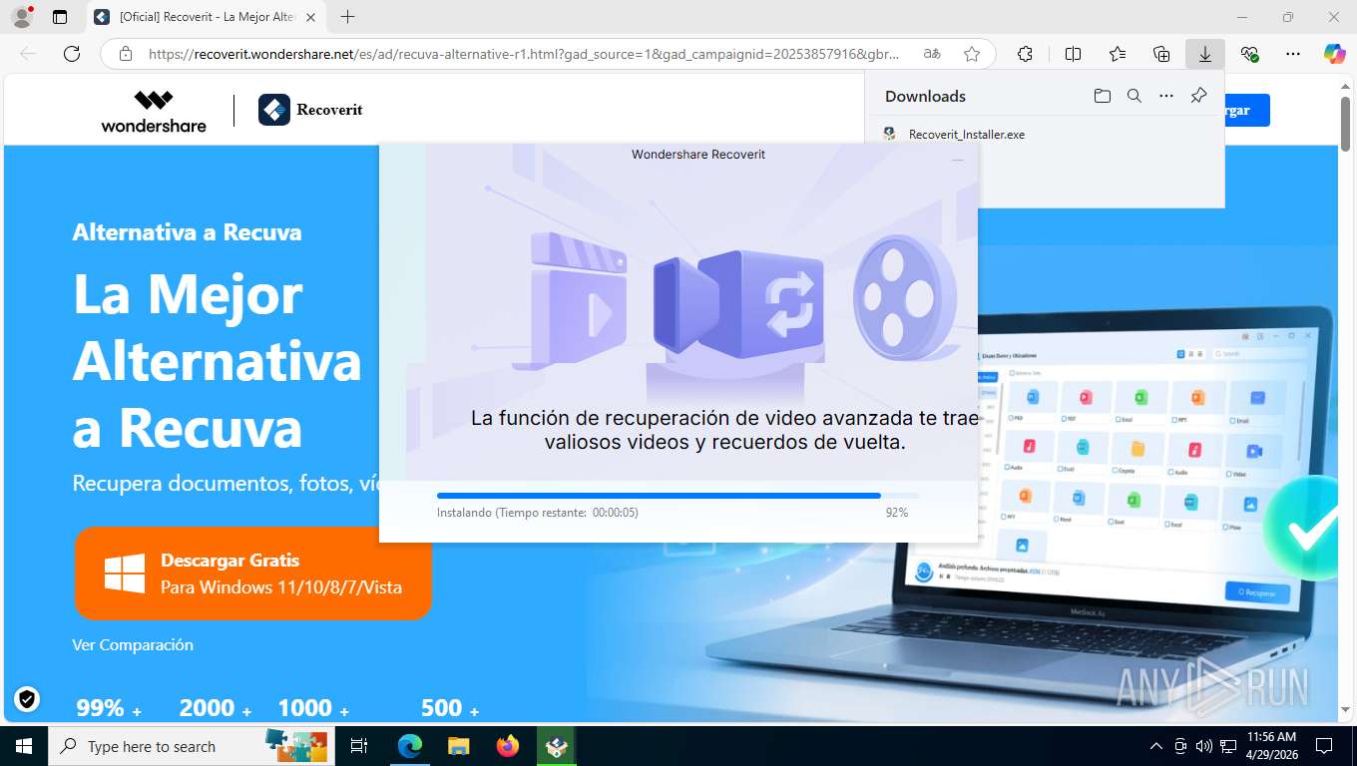This screenshot has height=766, width=1357.
Task: Pin the Downloads panel
Action: pos(1199,96)
